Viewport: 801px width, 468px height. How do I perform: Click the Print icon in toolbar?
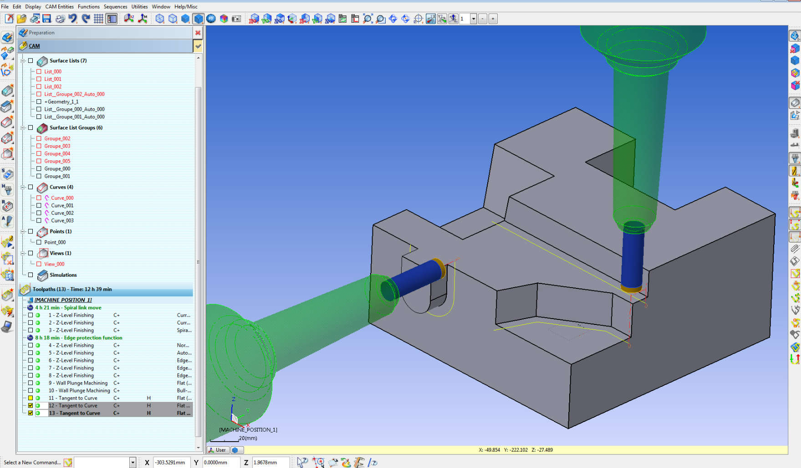60,19
